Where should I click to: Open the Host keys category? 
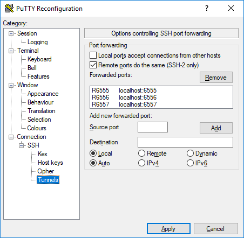(50, 163)
